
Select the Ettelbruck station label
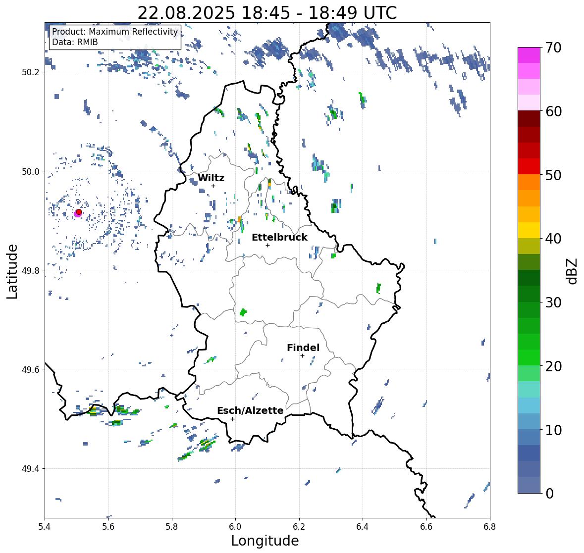point(279,238)
